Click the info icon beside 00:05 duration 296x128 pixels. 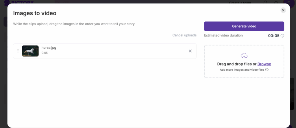click(282, 36)
